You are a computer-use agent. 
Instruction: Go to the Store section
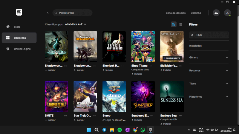(x=17, y=27)
